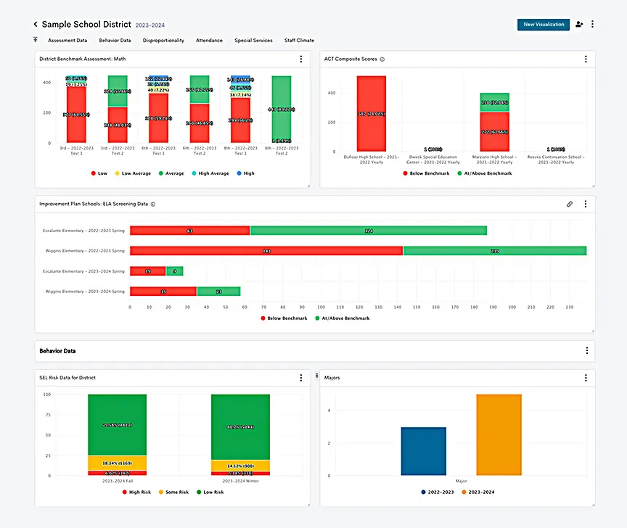Open options menu for District Benchmark Assessment: Math
This screenshot has width=627, height=528.
301,59
